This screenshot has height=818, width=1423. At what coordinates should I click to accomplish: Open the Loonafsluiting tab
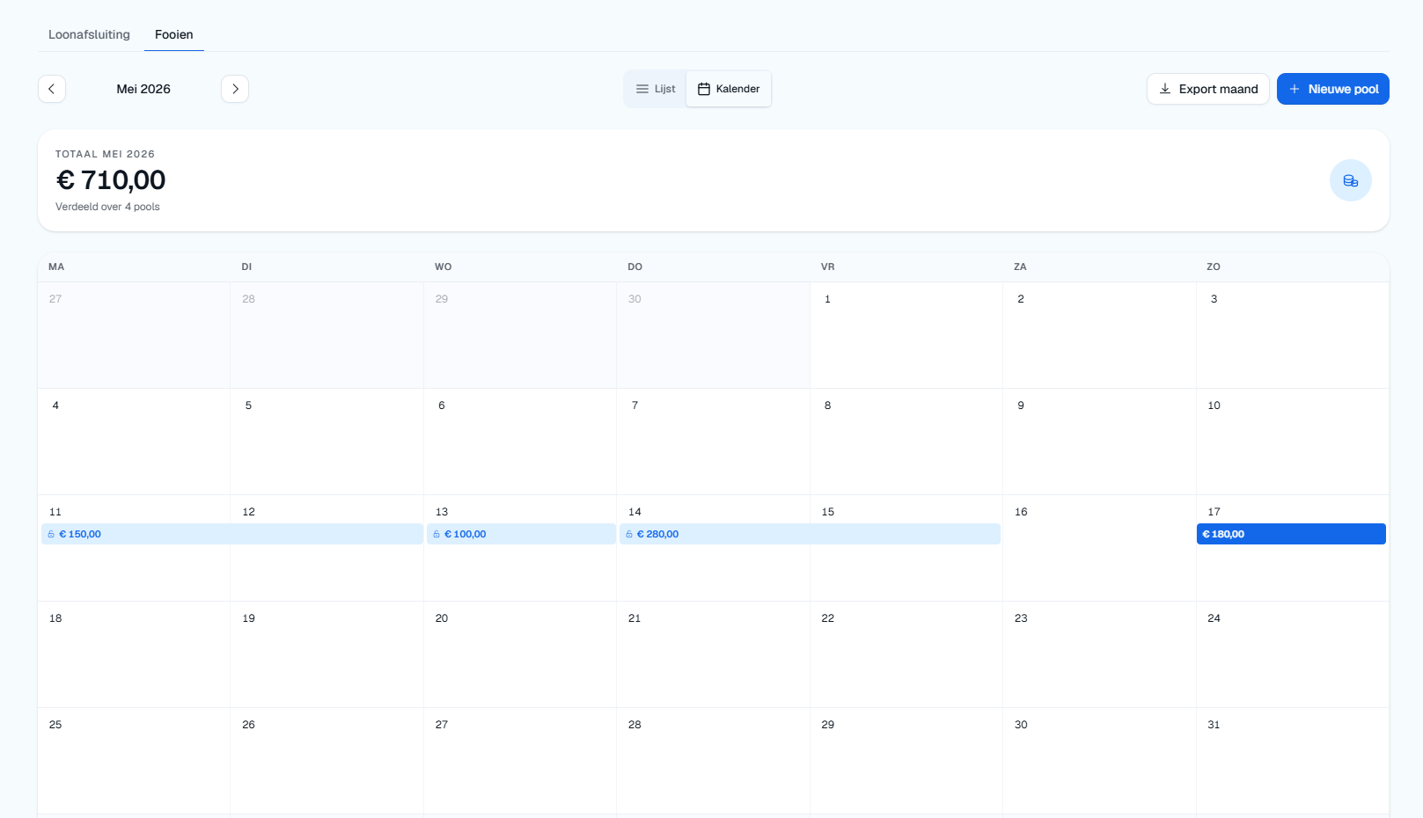(x=89, y=34)
